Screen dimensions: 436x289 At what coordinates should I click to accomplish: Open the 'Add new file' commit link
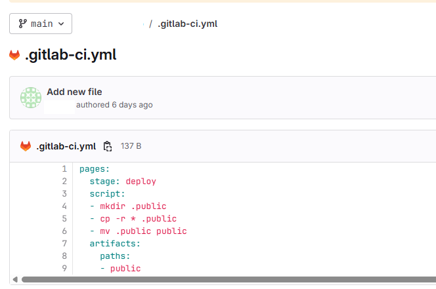(x=74, y=92)
